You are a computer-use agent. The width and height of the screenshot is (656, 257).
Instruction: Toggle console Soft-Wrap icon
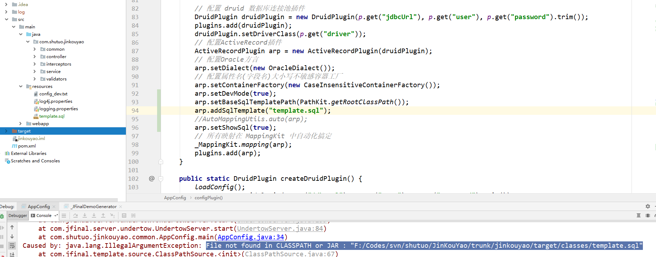(12, 246)
